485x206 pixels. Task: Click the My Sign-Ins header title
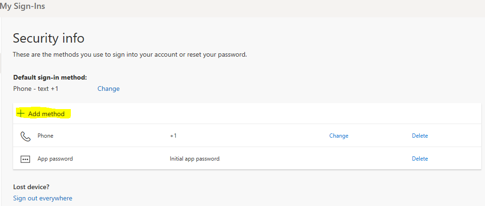23,6
